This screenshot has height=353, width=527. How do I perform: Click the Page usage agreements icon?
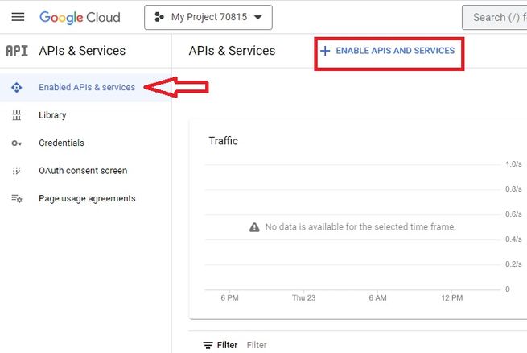[17, 198]
